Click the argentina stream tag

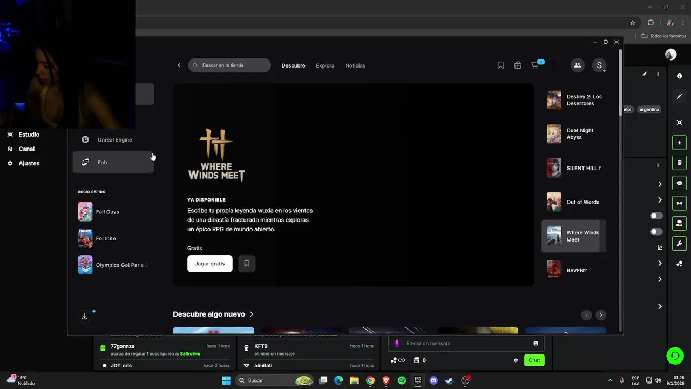(649, 109)
